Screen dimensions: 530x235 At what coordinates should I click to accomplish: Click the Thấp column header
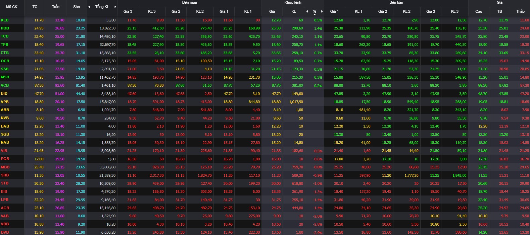(x=520, y=11)
